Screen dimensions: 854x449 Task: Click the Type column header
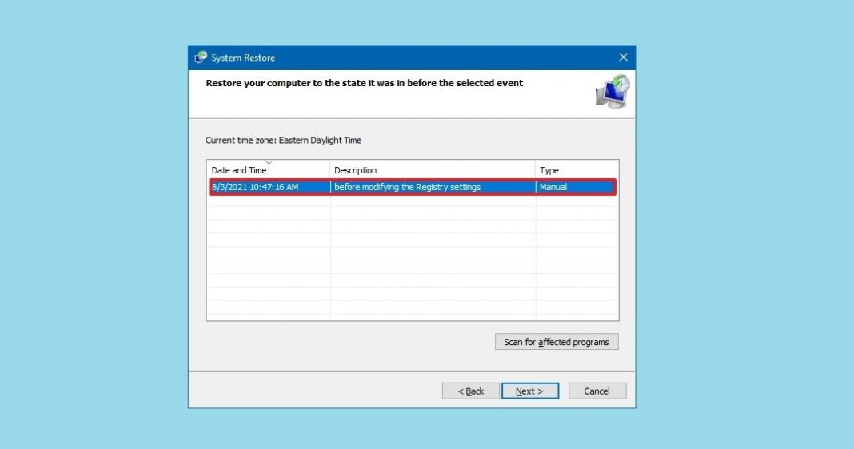[x=576, y=170]
